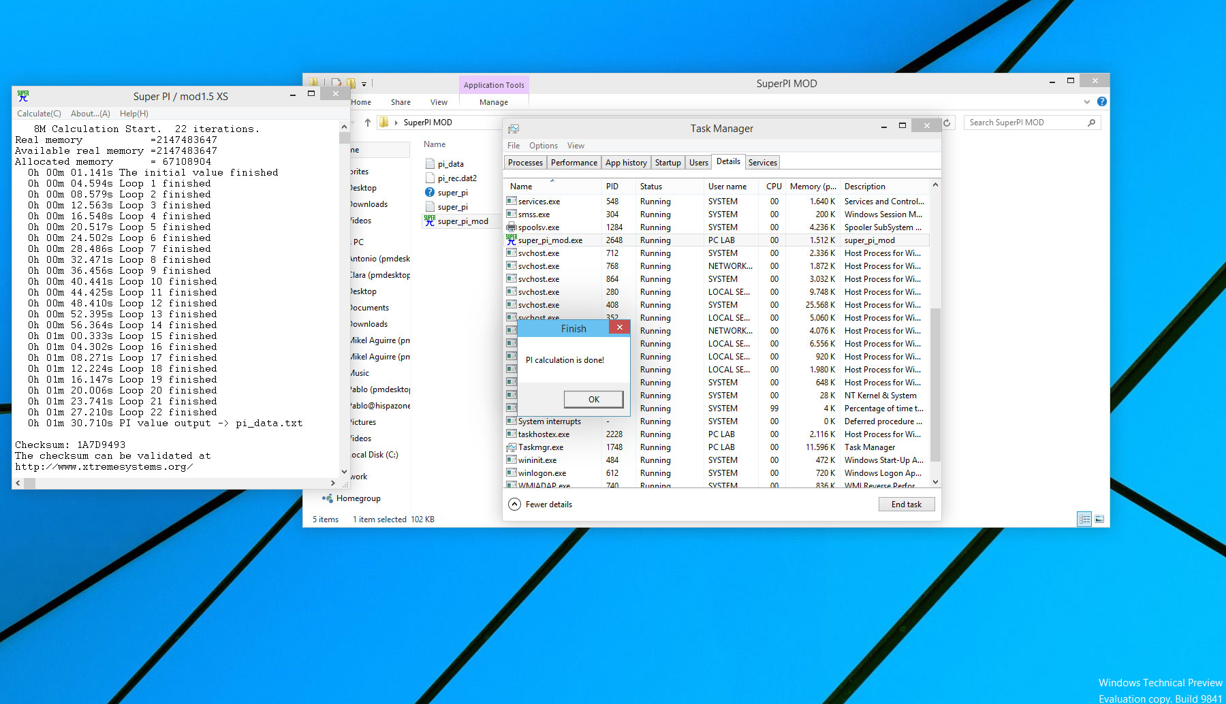Switch to the details list view
The width and height of the screenshot is (1226, 704).
coord(1084,519)
